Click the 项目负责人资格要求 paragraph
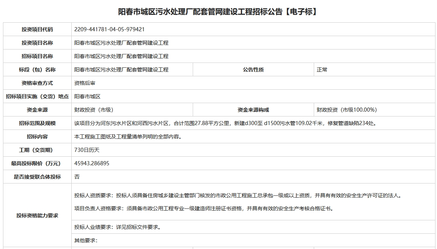Image resolution: width=437 pixels, height=249 pixels. click(204, 208)
